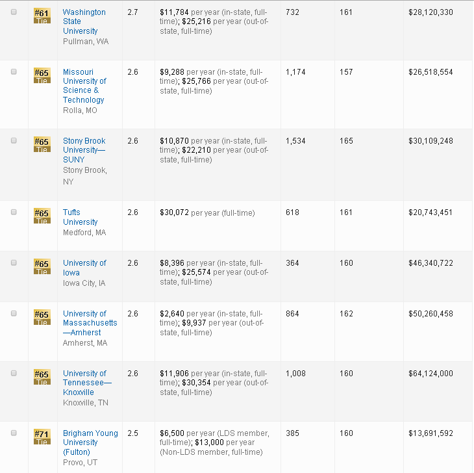Check the University of Iowa row checkbox
This screenshot has width=474, height=473.
click(x=14, y=263)
